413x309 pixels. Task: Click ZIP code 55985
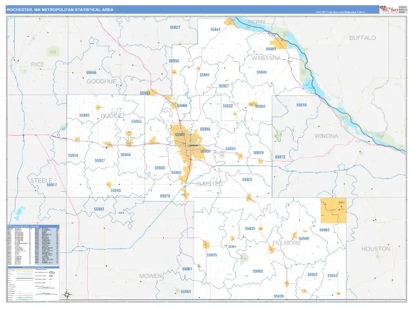85,115
